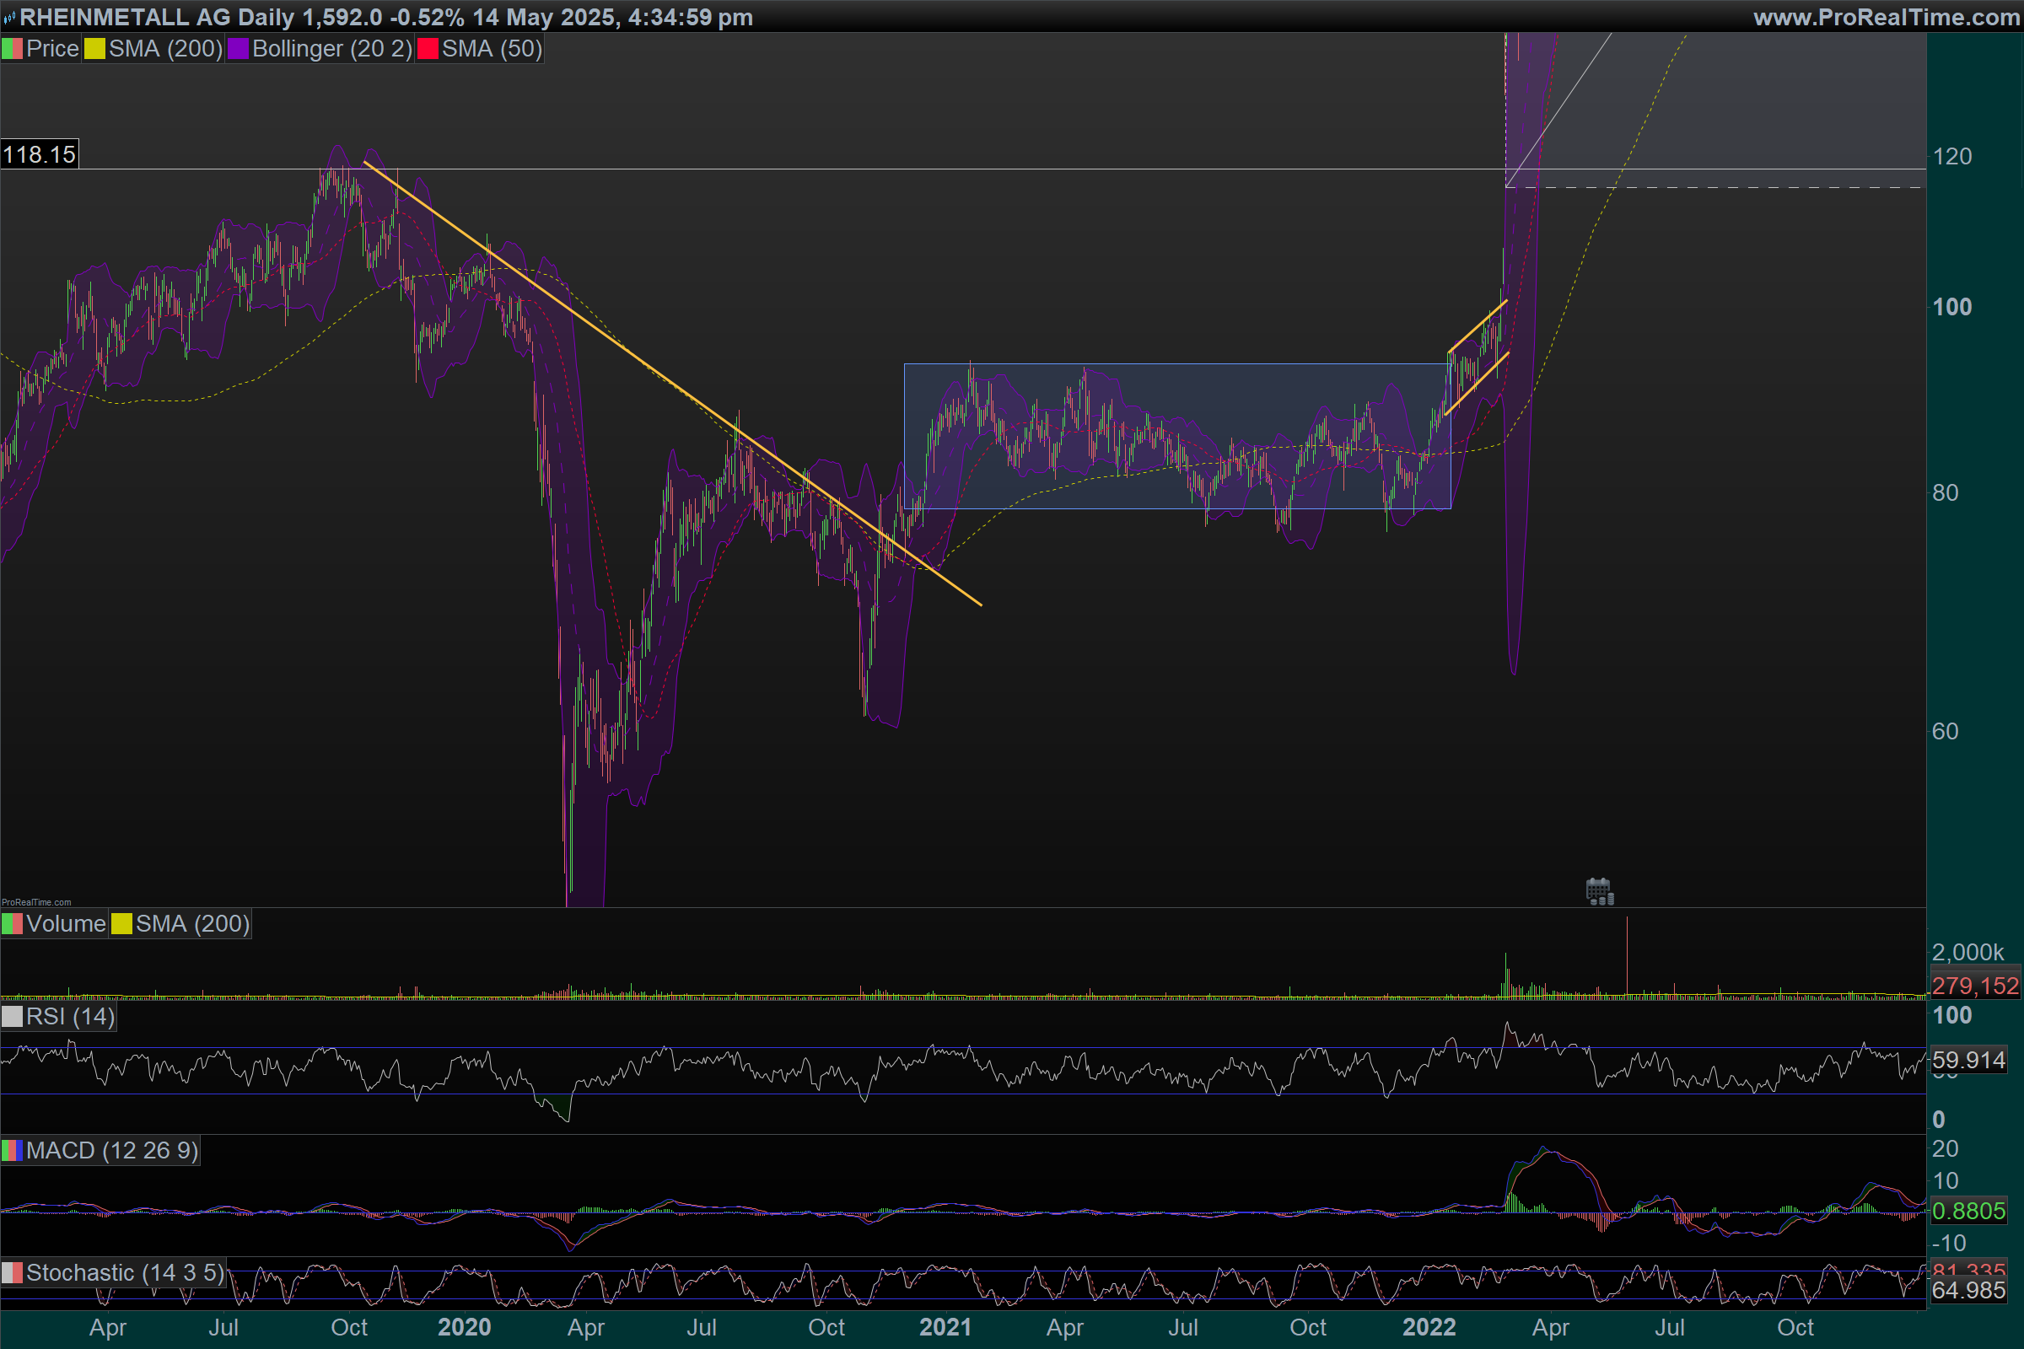
Task: Click the RSI indicator gray icon
Action: [12, 1017]
